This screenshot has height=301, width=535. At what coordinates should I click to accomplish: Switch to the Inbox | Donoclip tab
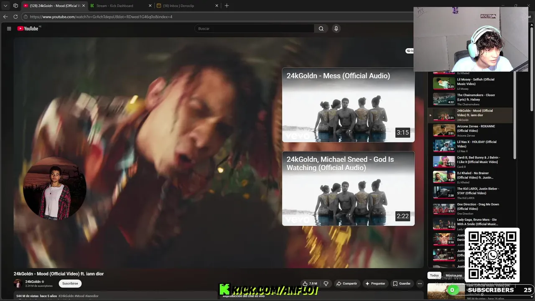pyautogui.click(x=188, y=5)
